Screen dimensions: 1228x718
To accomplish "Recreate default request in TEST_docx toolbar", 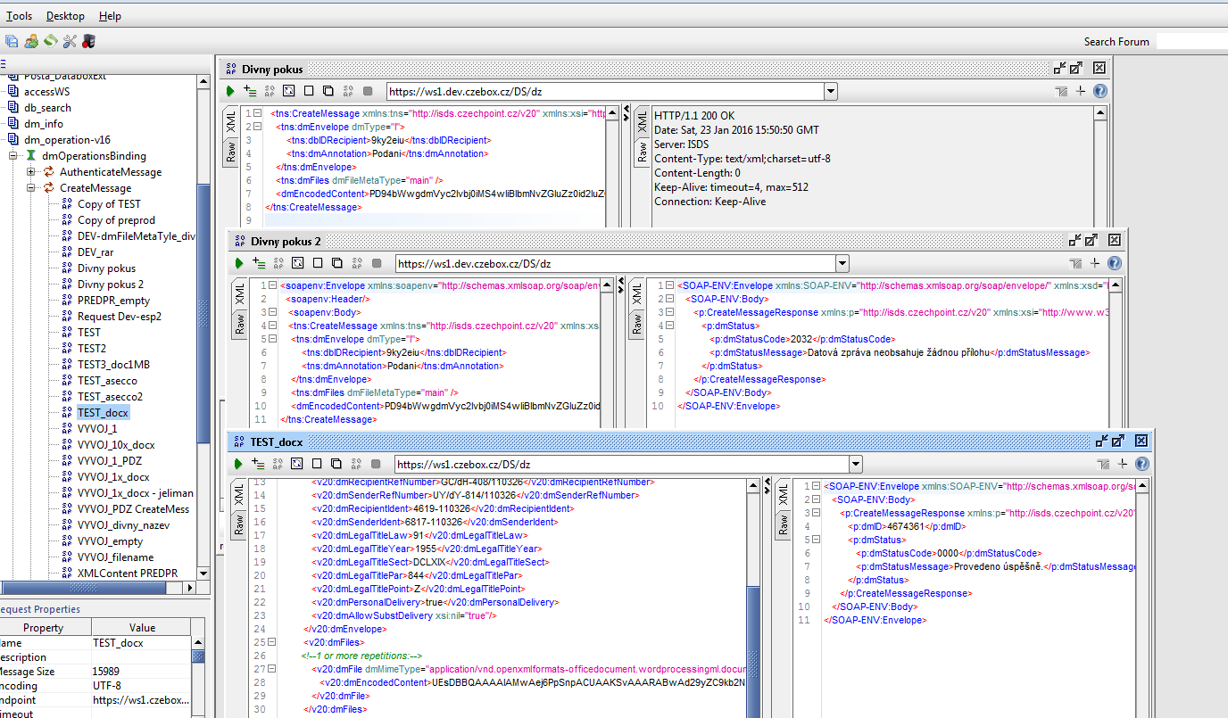I will coord(298,464).
